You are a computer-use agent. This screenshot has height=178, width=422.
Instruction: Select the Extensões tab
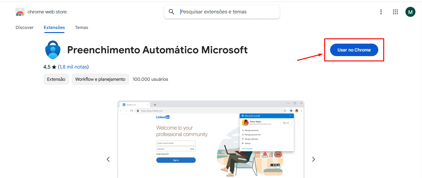tap(54, 27)
